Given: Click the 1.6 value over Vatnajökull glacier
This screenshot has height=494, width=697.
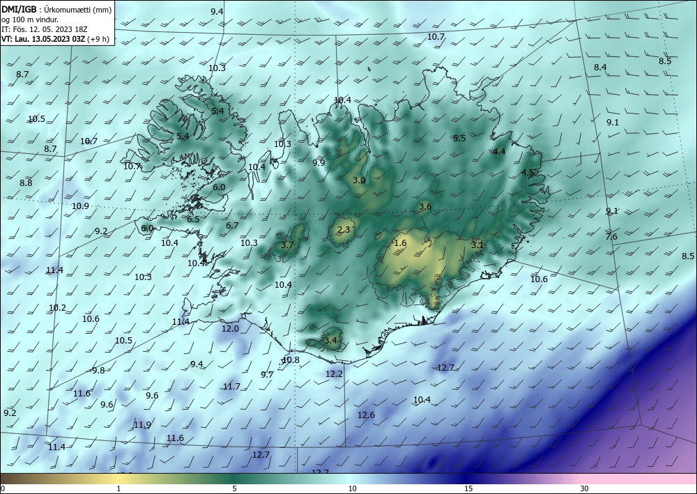Looking at the screenshot, I should [400, 243].
